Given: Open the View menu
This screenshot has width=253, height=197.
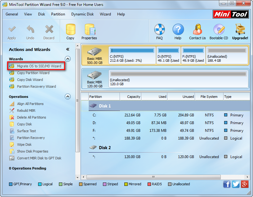Looking at the screenshot, I should [28, 14].
